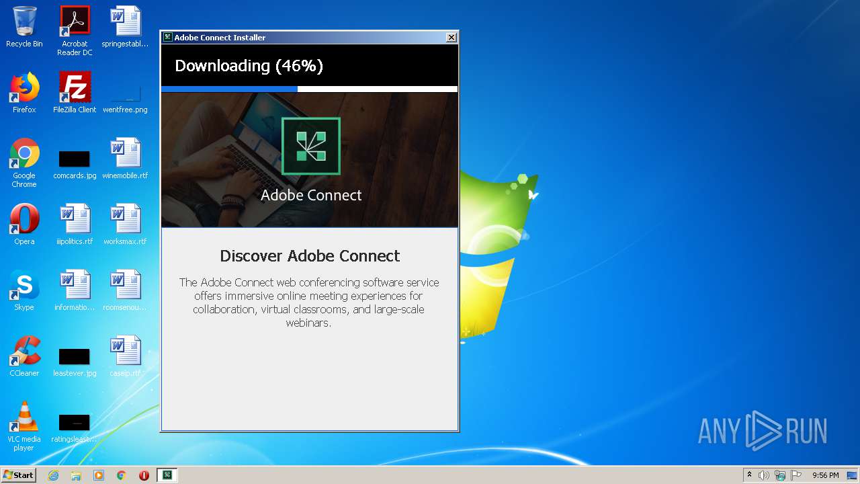Launch Skype desktop shortcut
The image size is (860, 484).
(24, 290)
